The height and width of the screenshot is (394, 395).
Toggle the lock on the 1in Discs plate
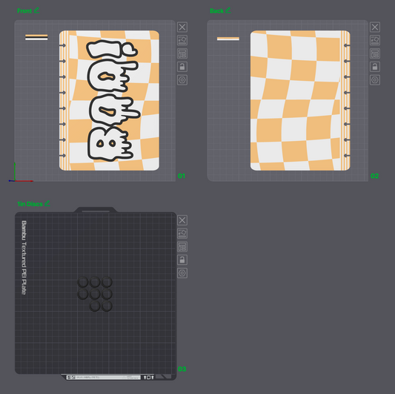pyautogui.click(x=182, y=260)
